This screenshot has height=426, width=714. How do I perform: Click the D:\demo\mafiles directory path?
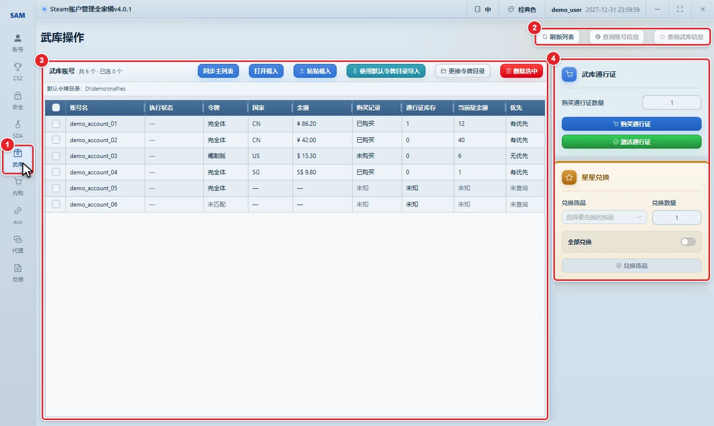coord(105,89)
